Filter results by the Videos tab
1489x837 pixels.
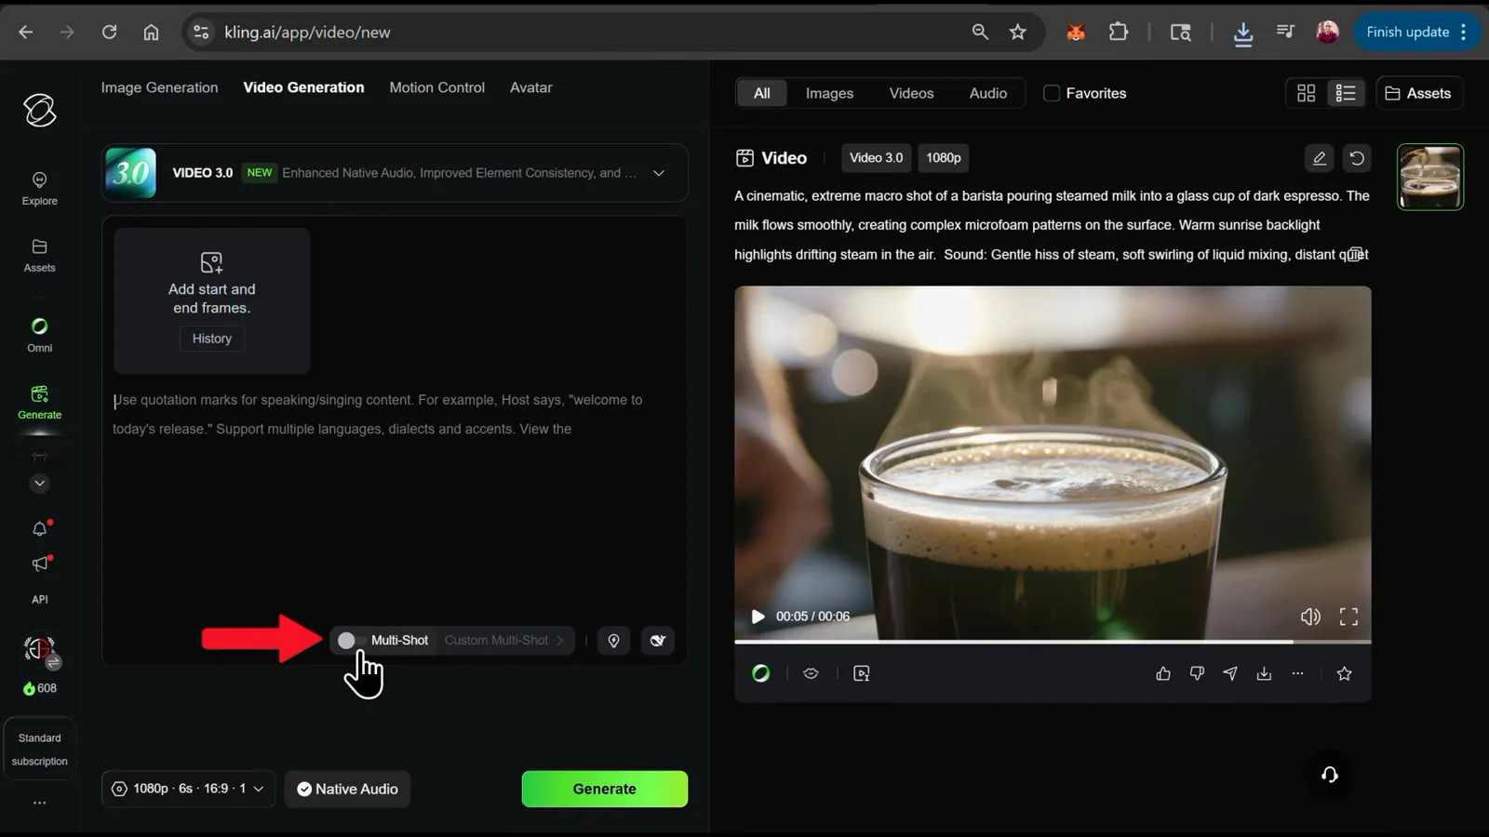[911, 93]
